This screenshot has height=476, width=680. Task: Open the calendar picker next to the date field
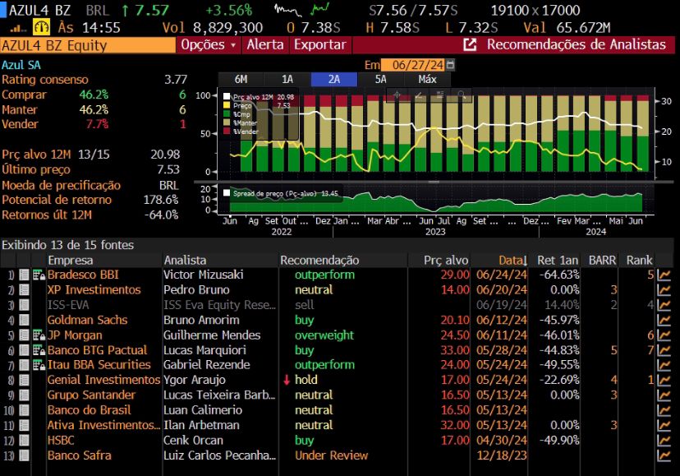point(449,64)
